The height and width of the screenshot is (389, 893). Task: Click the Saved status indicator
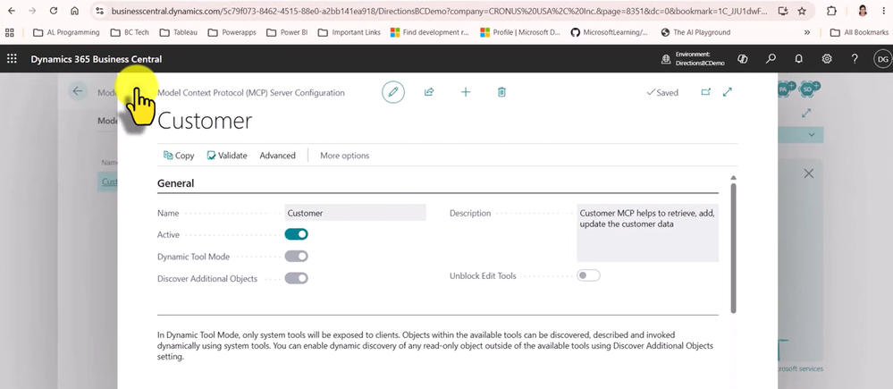(662, 92)
